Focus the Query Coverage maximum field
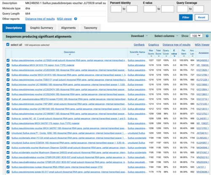The width and height of the screenshot is (211, 175). [198, 9]
